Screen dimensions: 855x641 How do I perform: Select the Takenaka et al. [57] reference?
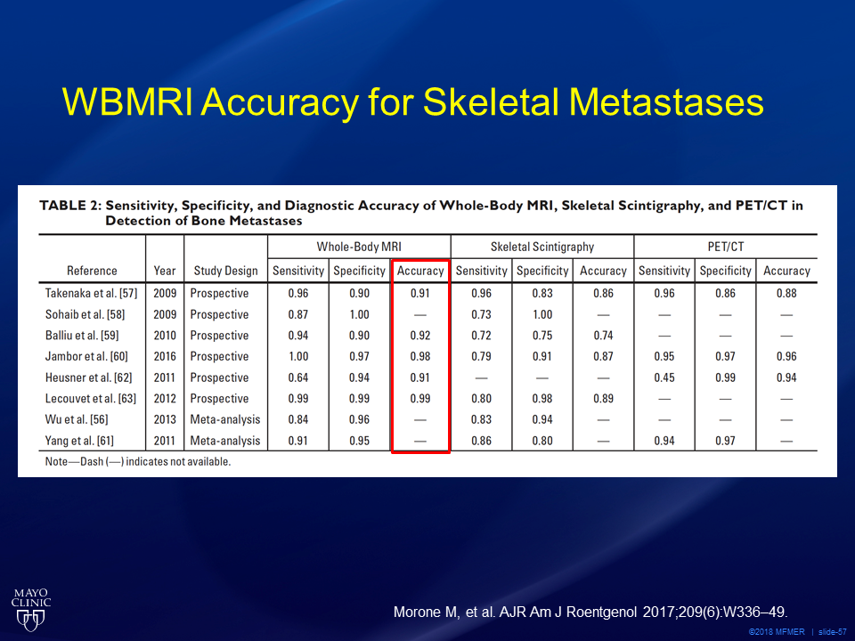[91, 293]
